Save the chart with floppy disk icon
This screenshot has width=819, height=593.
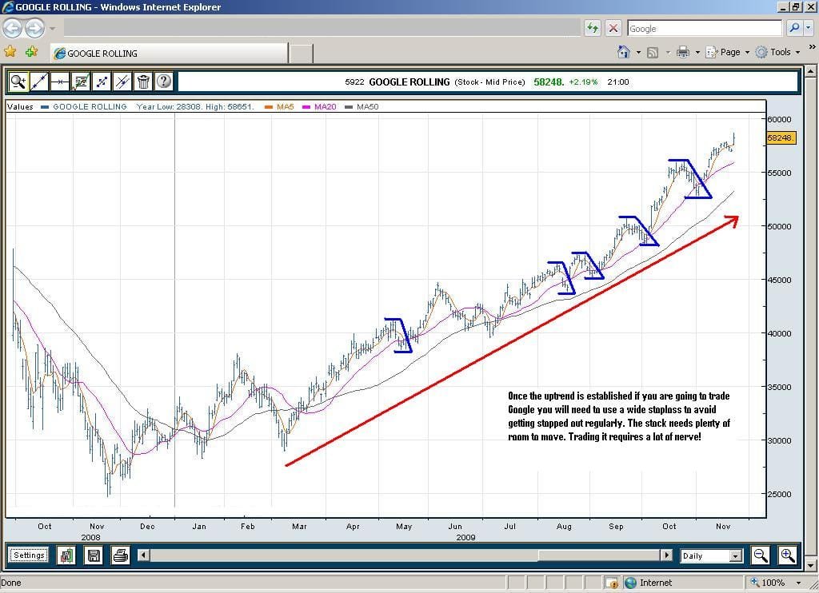94,555
